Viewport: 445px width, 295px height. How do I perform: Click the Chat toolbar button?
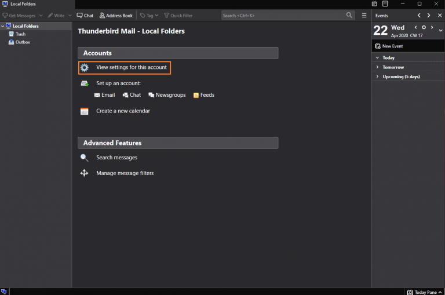[x=85, y=16]
